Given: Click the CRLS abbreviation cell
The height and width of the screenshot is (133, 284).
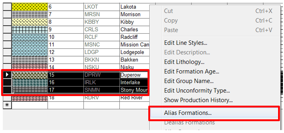Looking at the screenshot, I should pos(102,30).
